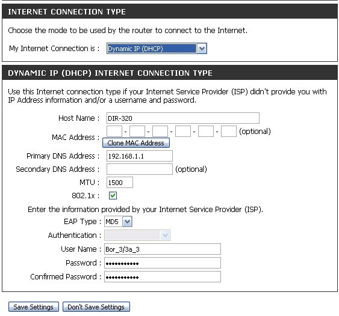339x316 pixels.
Task: Select the last MAC Address octet box
Action: pyautogui.click(x=229, y=132)
